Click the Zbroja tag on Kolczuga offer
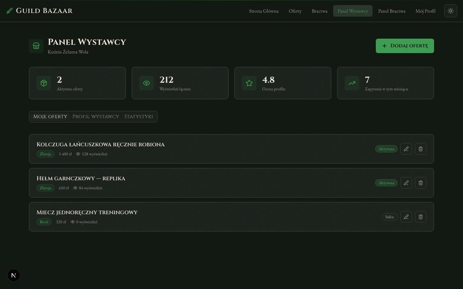The height and width of the screenshot is (289, 463). [x=46, y=154]
